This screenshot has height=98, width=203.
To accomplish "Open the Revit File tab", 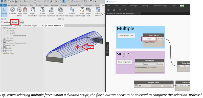I will pyautogui.click(x=3, y=5).
